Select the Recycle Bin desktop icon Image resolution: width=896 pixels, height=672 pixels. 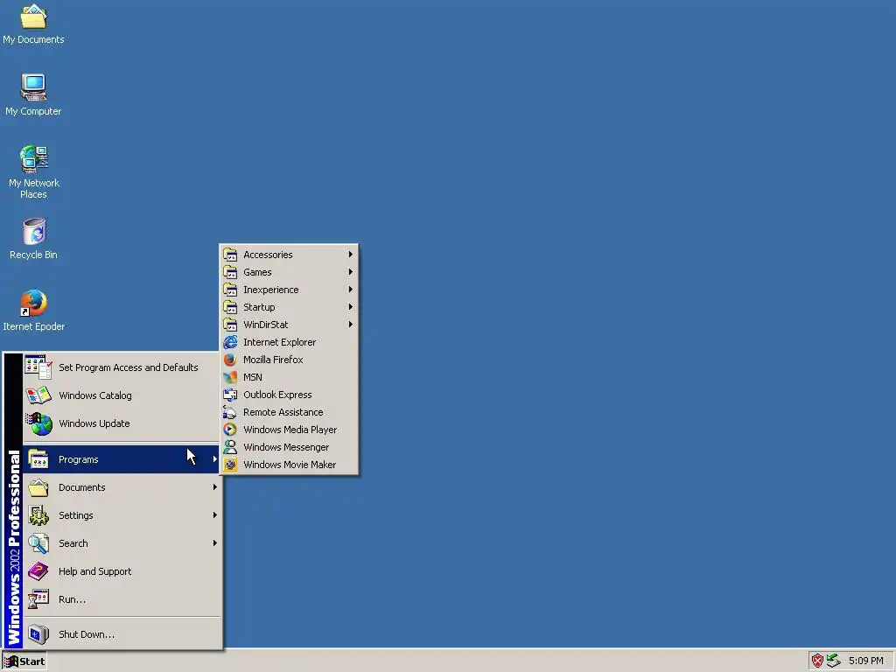tap(33, 239)
